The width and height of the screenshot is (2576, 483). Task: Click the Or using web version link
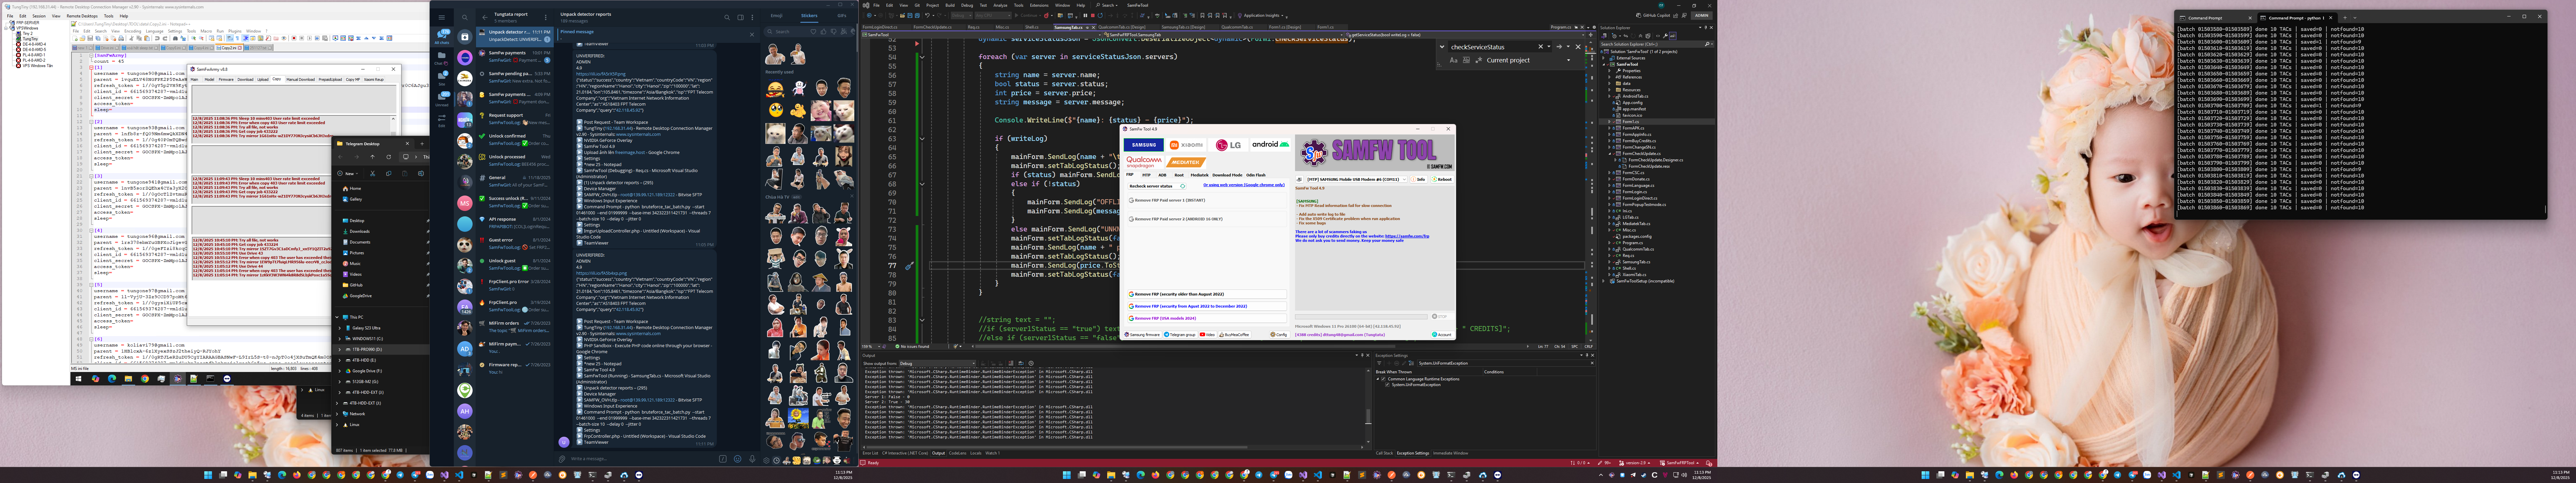coord(1244,185)
